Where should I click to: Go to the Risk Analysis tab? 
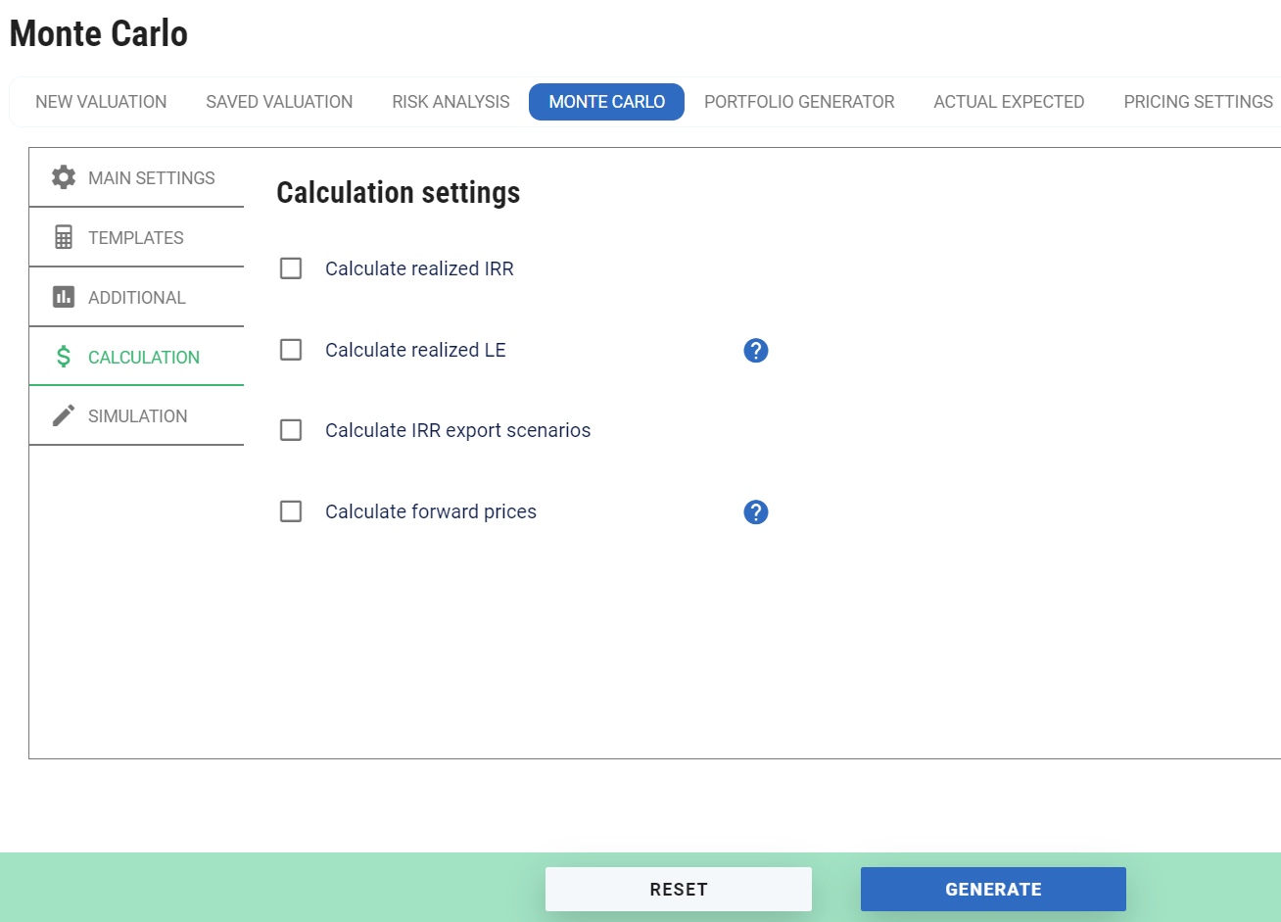451,102
